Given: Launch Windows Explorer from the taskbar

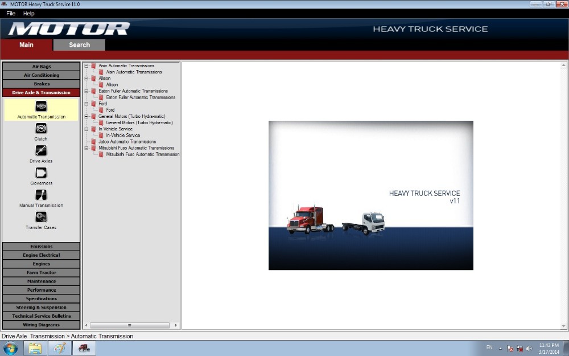Looking at the screenshot, I should tap(35, 349).
